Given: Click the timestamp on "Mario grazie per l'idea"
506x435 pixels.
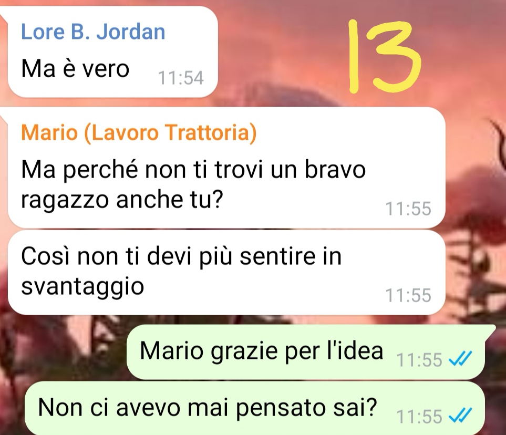Looking at the screenshot, I should point(419,360).
